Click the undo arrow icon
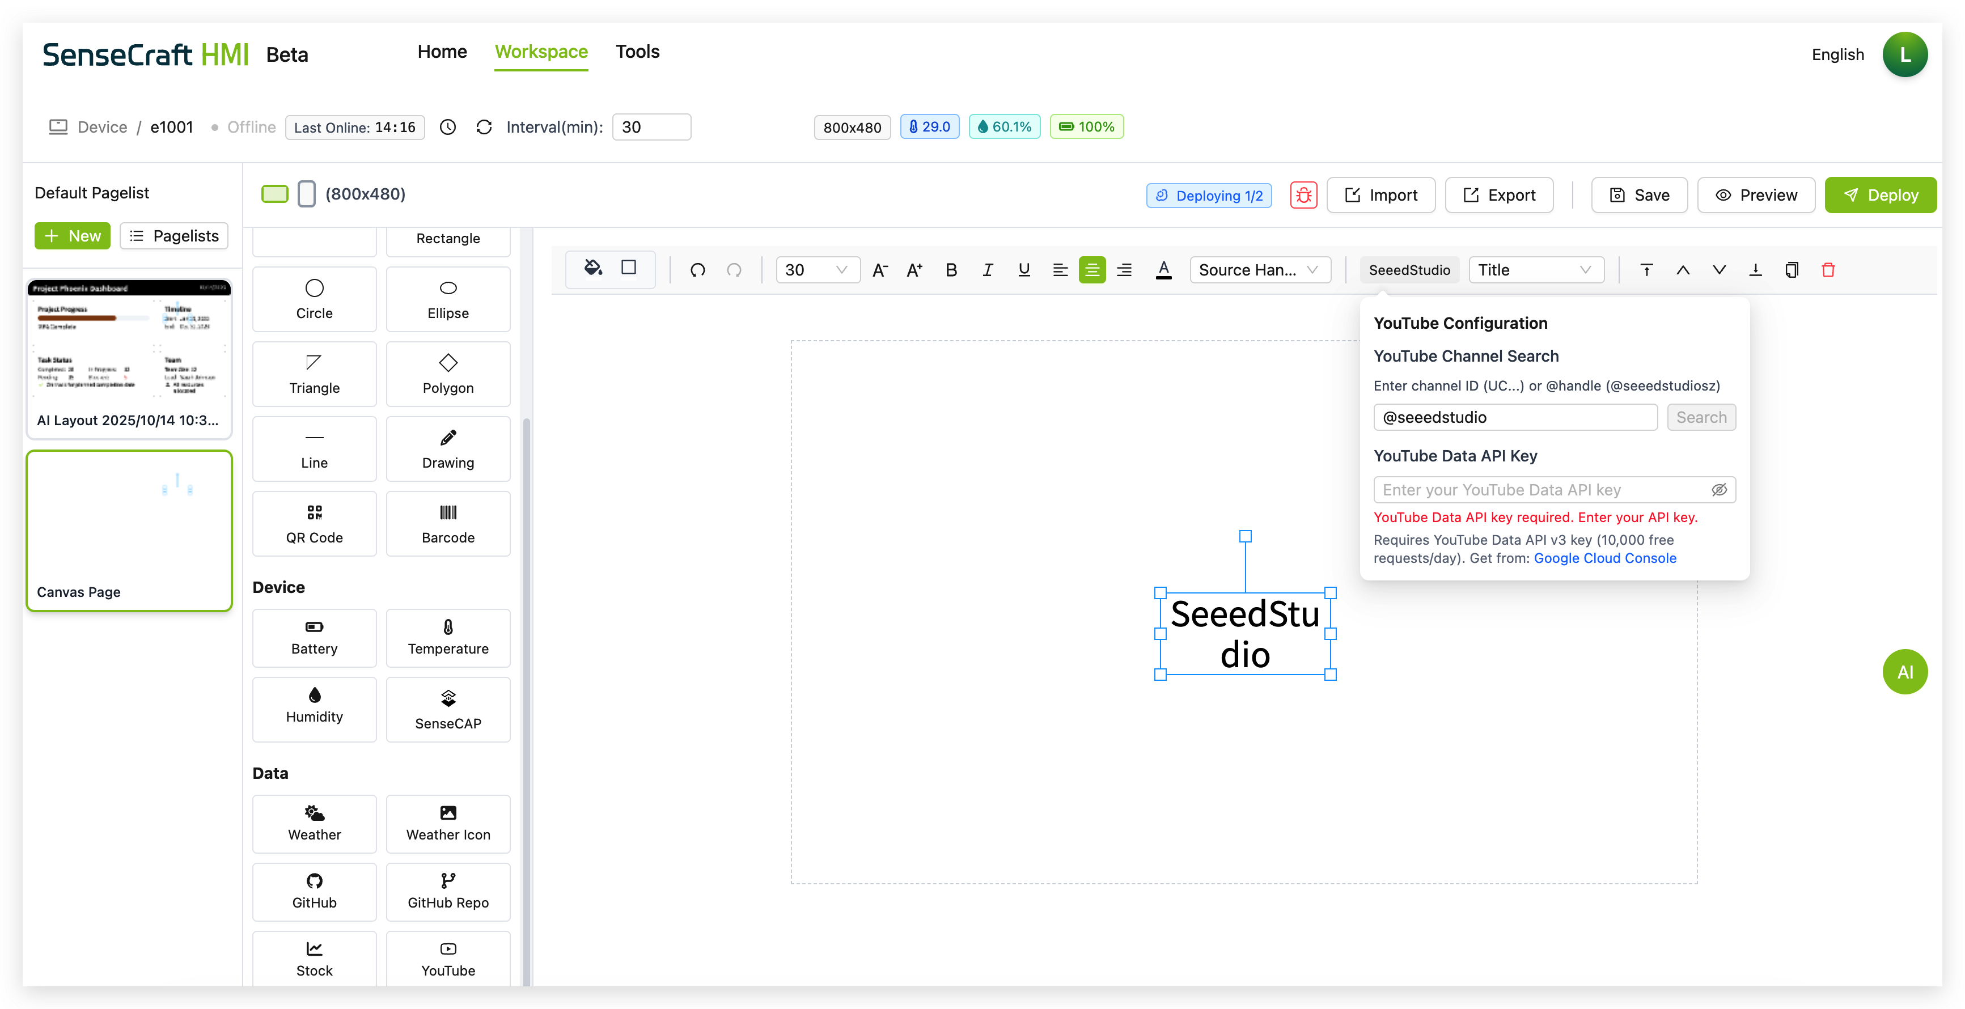The width and height of the screenshot is (1965, 1009). coord(697,270)
